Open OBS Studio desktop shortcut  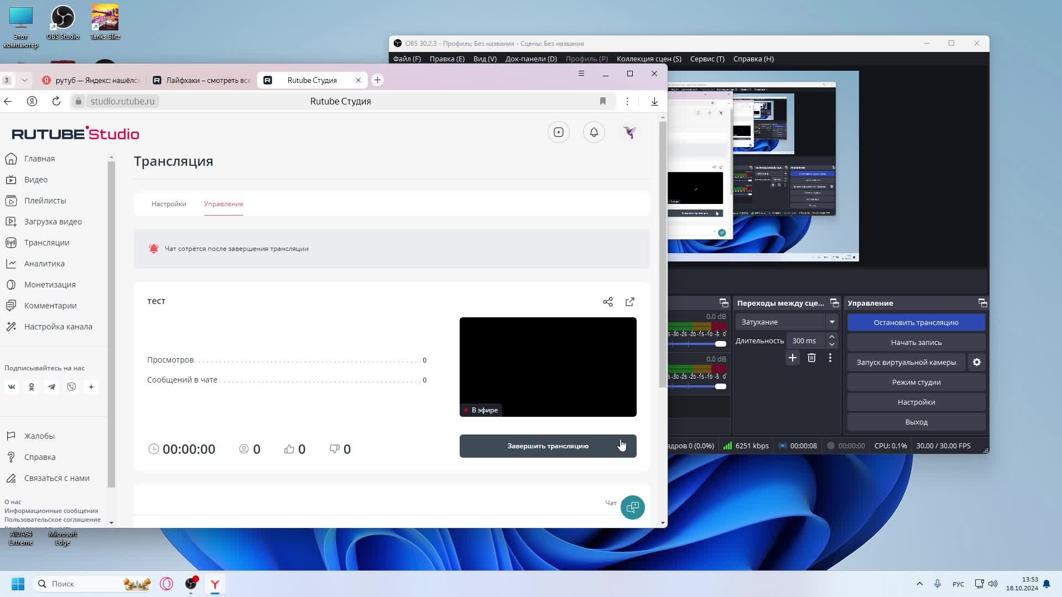(x=63, y=22)
